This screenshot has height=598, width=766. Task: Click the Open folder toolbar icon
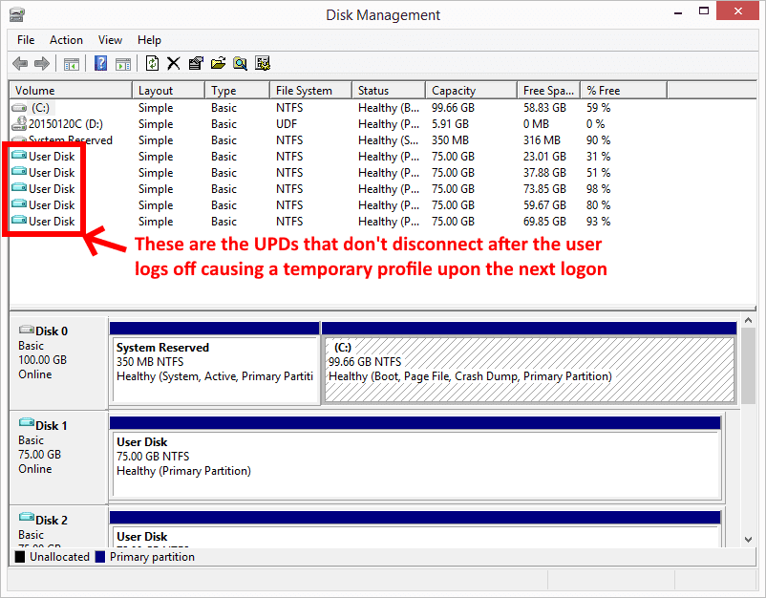point(218,63)
